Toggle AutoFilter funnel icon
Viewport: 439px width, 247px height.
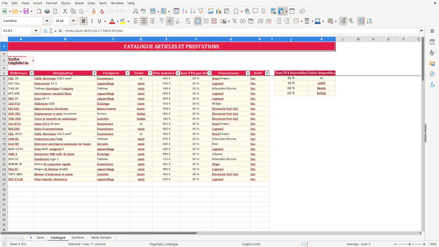pos(201,11)
